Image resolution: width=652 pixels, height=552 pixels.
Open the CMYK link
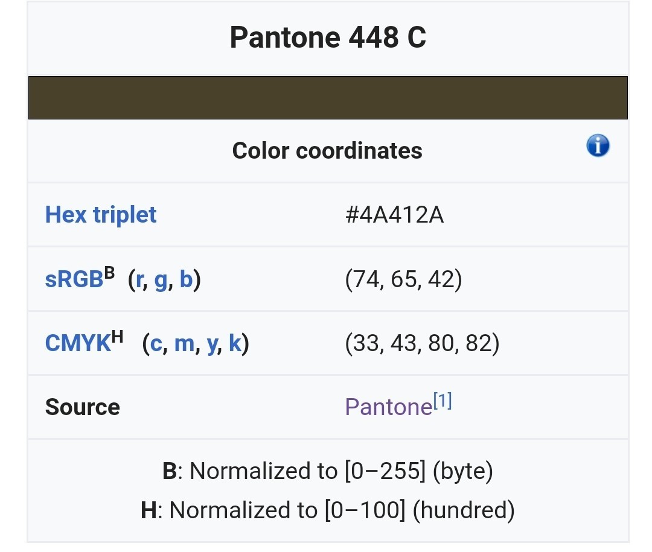(x=77, y=344)
